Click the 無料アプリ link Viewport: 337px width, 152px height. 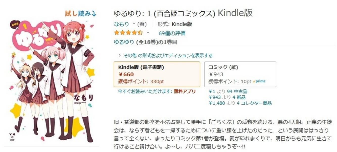(185, 91)
